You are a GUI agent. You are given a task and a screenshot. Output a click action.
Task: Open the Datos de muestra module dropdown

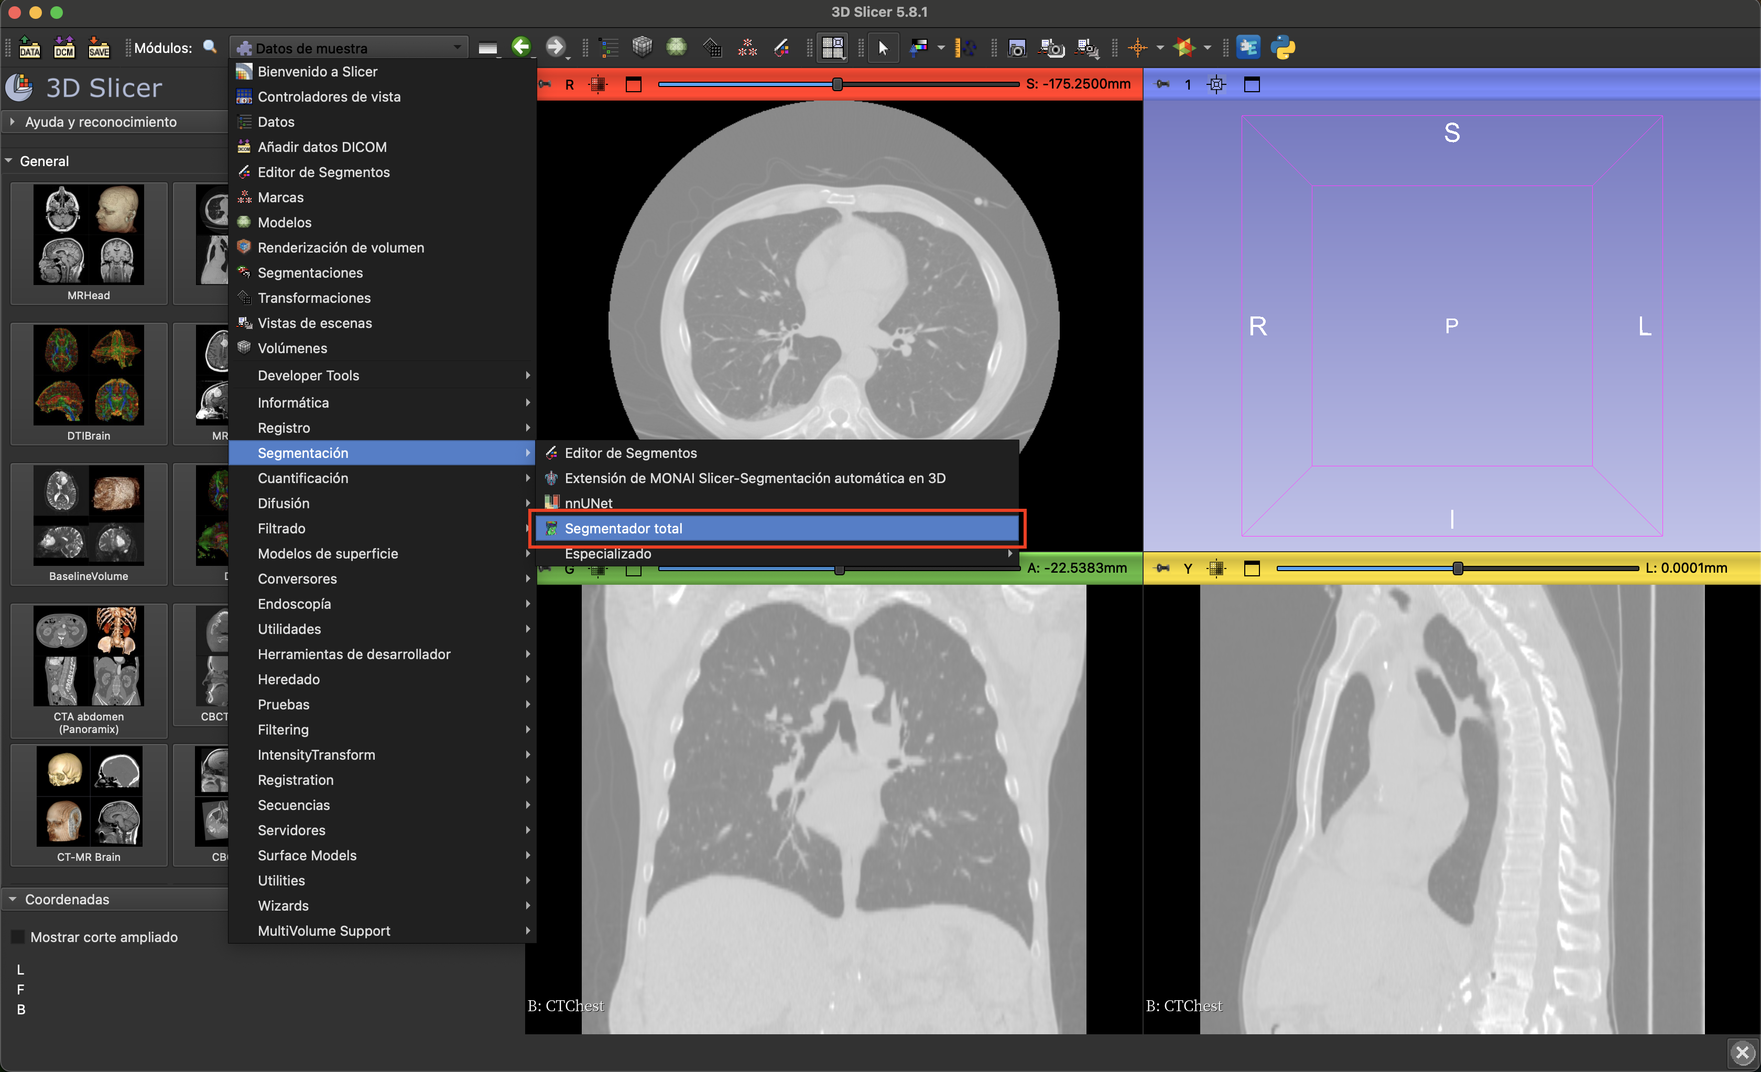pyautogui.click(x=349, y=48)
